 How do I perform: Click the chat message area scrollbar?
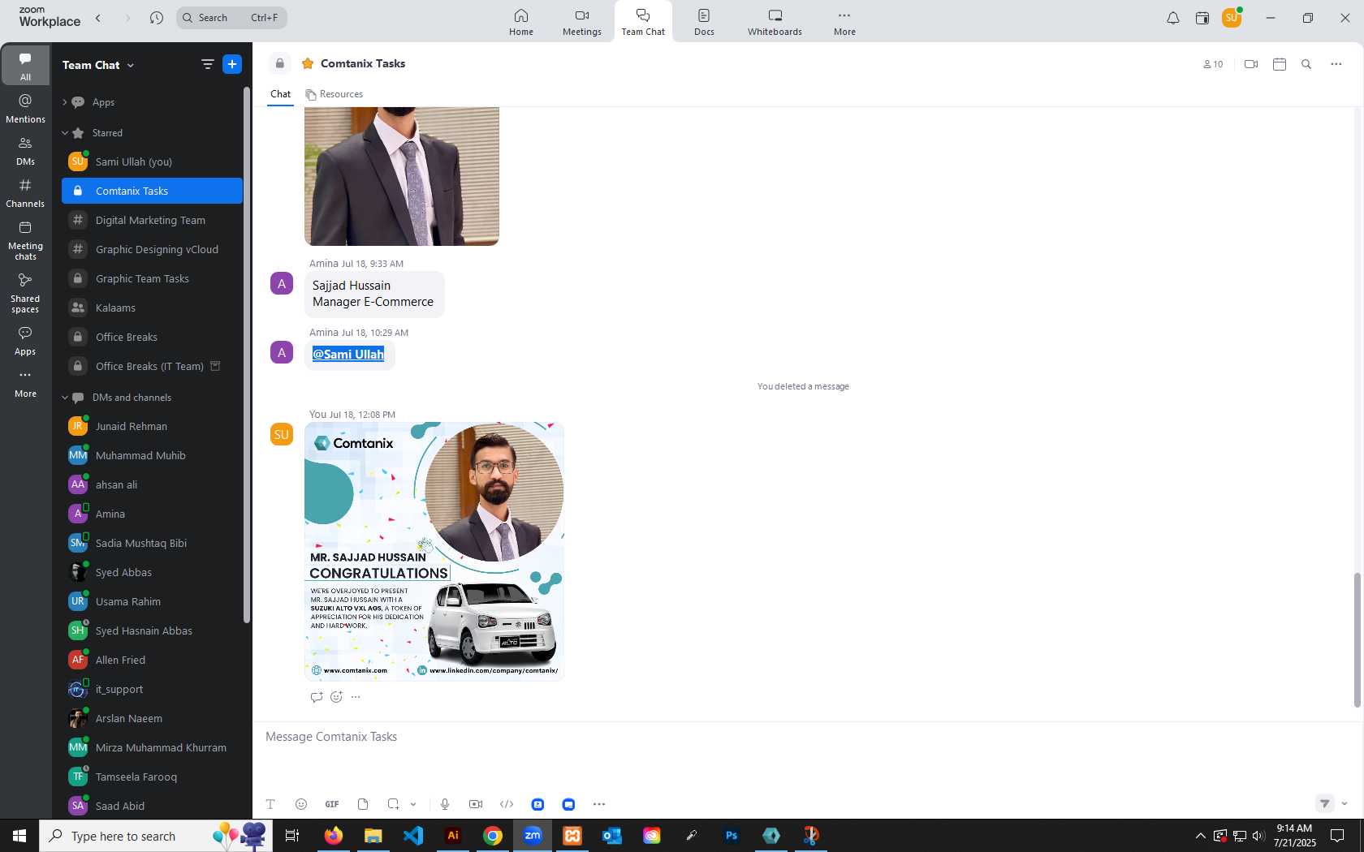pos(1357,641)
